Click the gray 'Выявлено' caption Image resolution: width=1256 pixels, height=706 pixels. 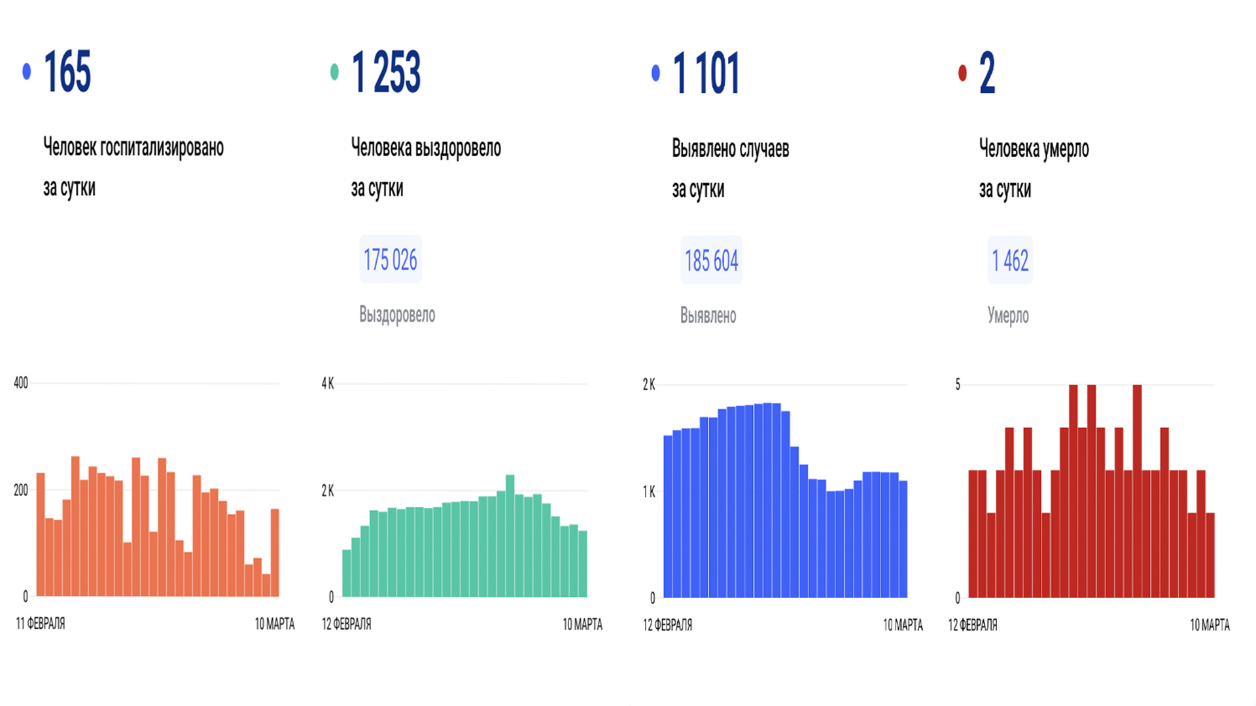pos(708,316)
